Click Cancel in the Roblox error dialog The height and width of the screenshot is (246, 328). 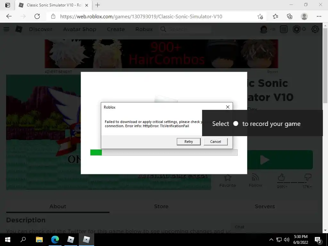[216, 142]
